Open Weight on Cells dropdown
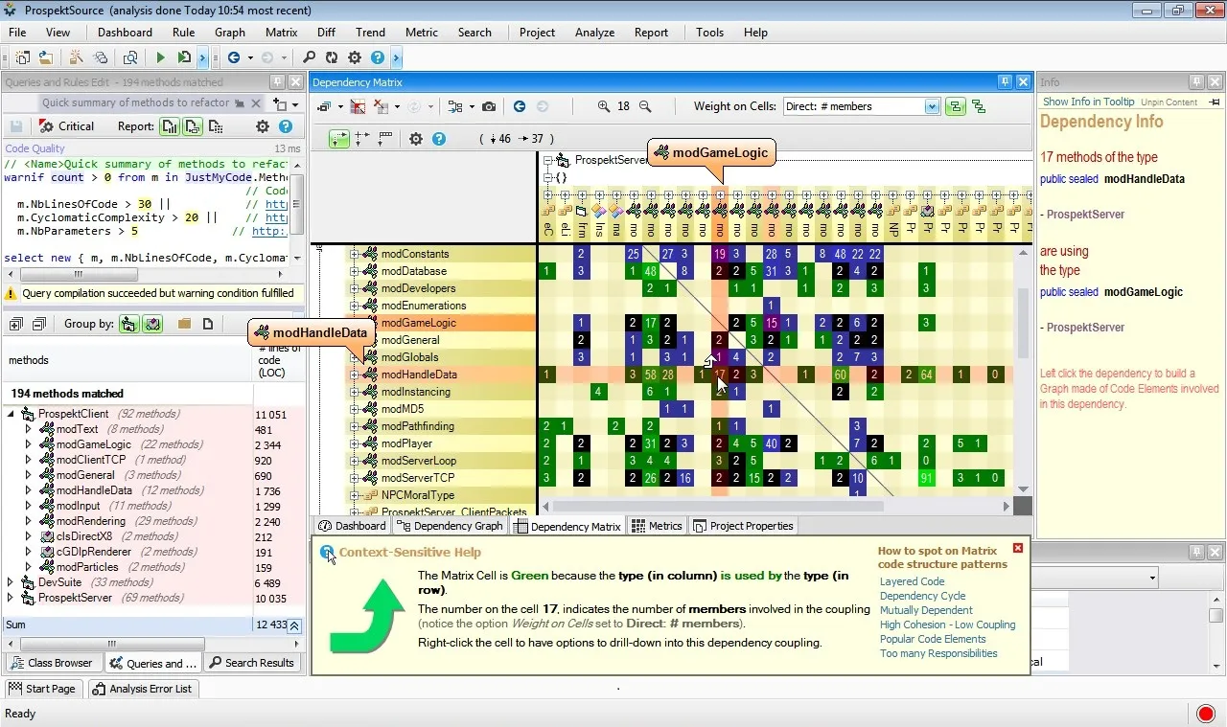Image resolution: width=1227 pixels, height=727 pixels. pos(931,106)
